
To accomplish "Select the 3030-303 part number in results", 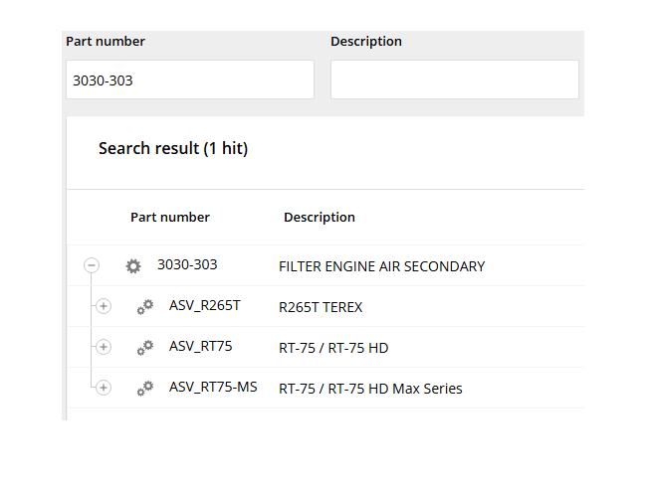I will point(187,265).
